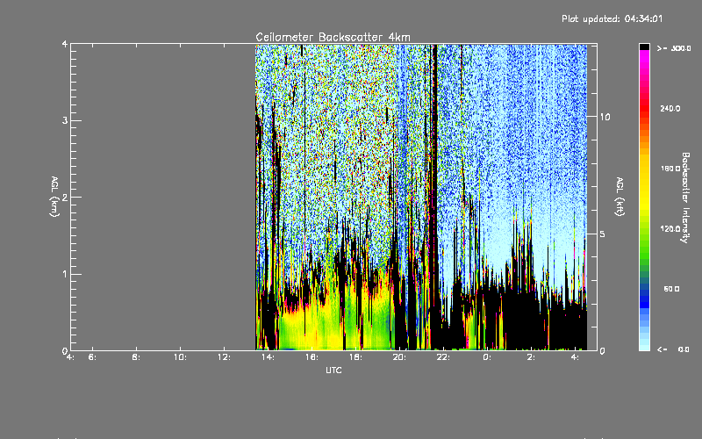Click the black swatch atop the colorbar
Viewport: 702px width, 439px height.
click(x=644, y=47)
